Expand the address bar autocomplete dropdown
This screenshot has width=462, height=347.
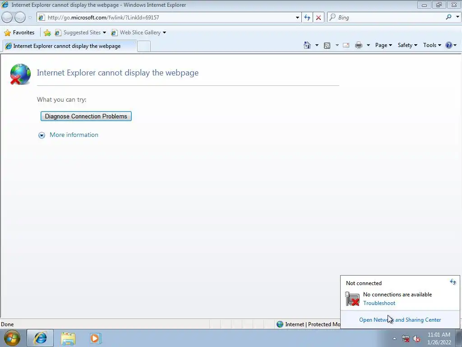297,18
